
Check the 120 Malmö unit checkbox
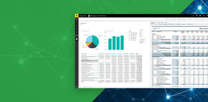pyautogui.click(x=129, y=36)
